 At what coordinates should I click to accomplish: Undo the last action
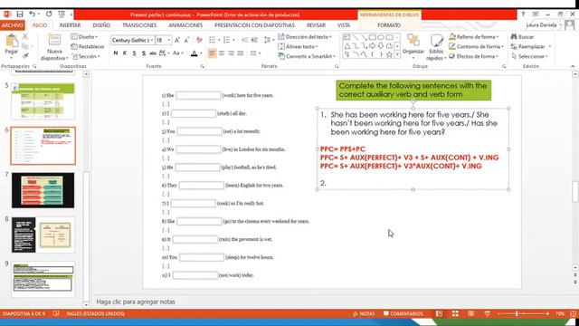pos(33,14)
